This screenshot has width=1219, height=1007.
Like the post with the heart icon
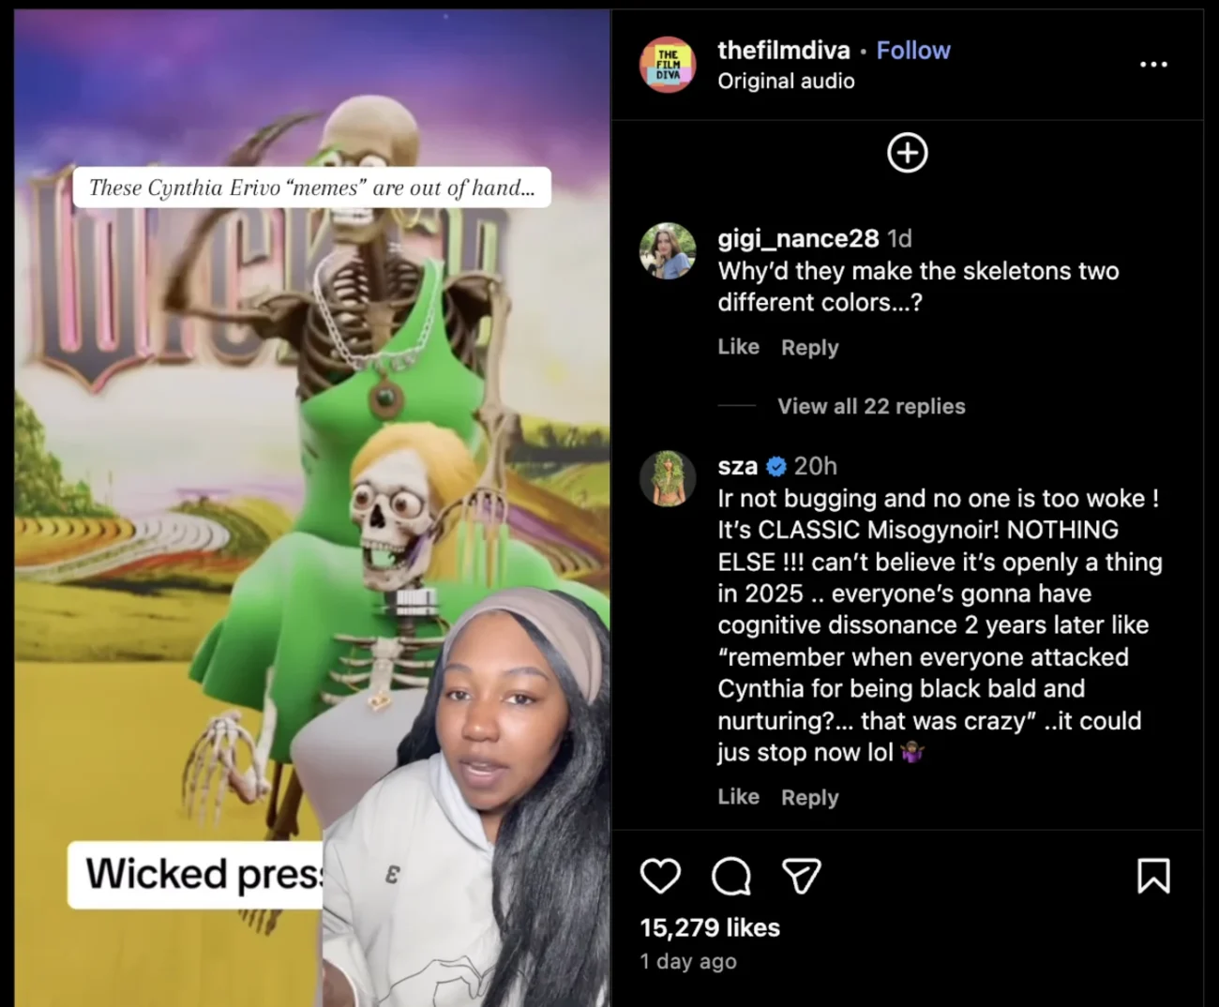pyautogui.click(x=660, y=876)
